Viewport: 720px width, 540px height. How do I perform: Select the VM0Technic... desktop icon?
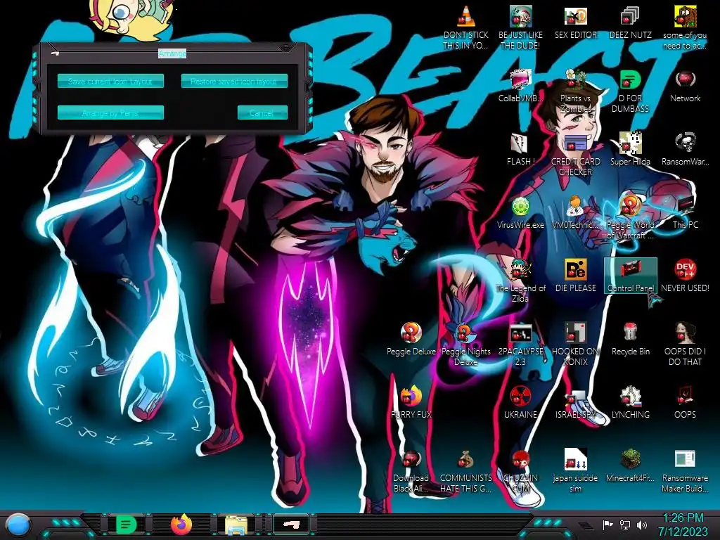coord(575,212)
